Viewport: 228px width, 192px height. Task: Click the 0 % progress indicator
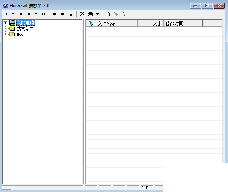(147, 188)
